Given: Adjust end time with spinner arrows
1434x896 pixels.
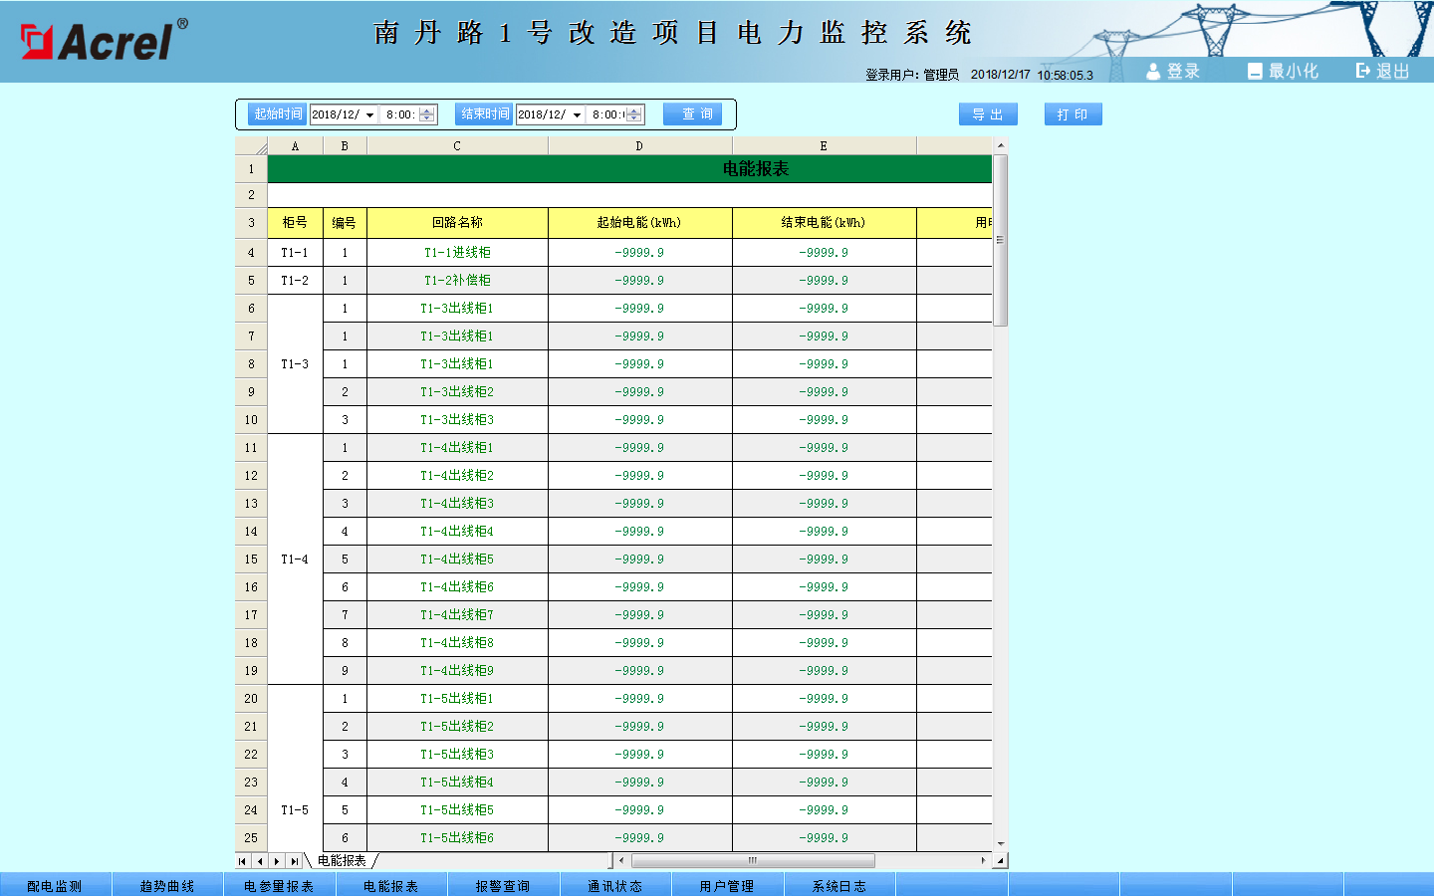Looking at the screenshot, I should [x=634, y=114].
